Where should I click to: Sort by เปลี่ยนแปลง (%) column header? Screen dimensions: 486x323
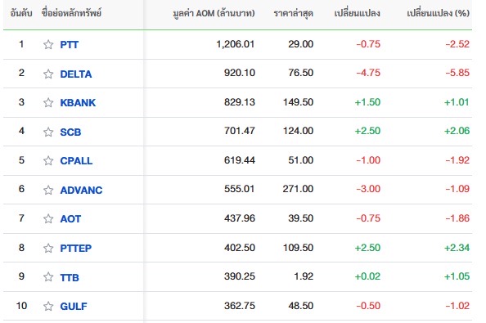point(438,13)
